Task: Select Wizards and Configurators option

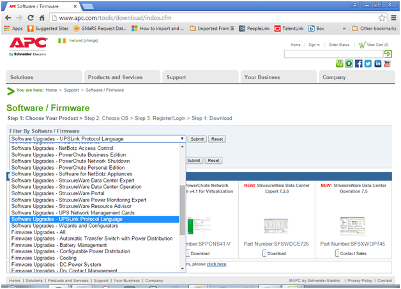Action: pos(95,226)
